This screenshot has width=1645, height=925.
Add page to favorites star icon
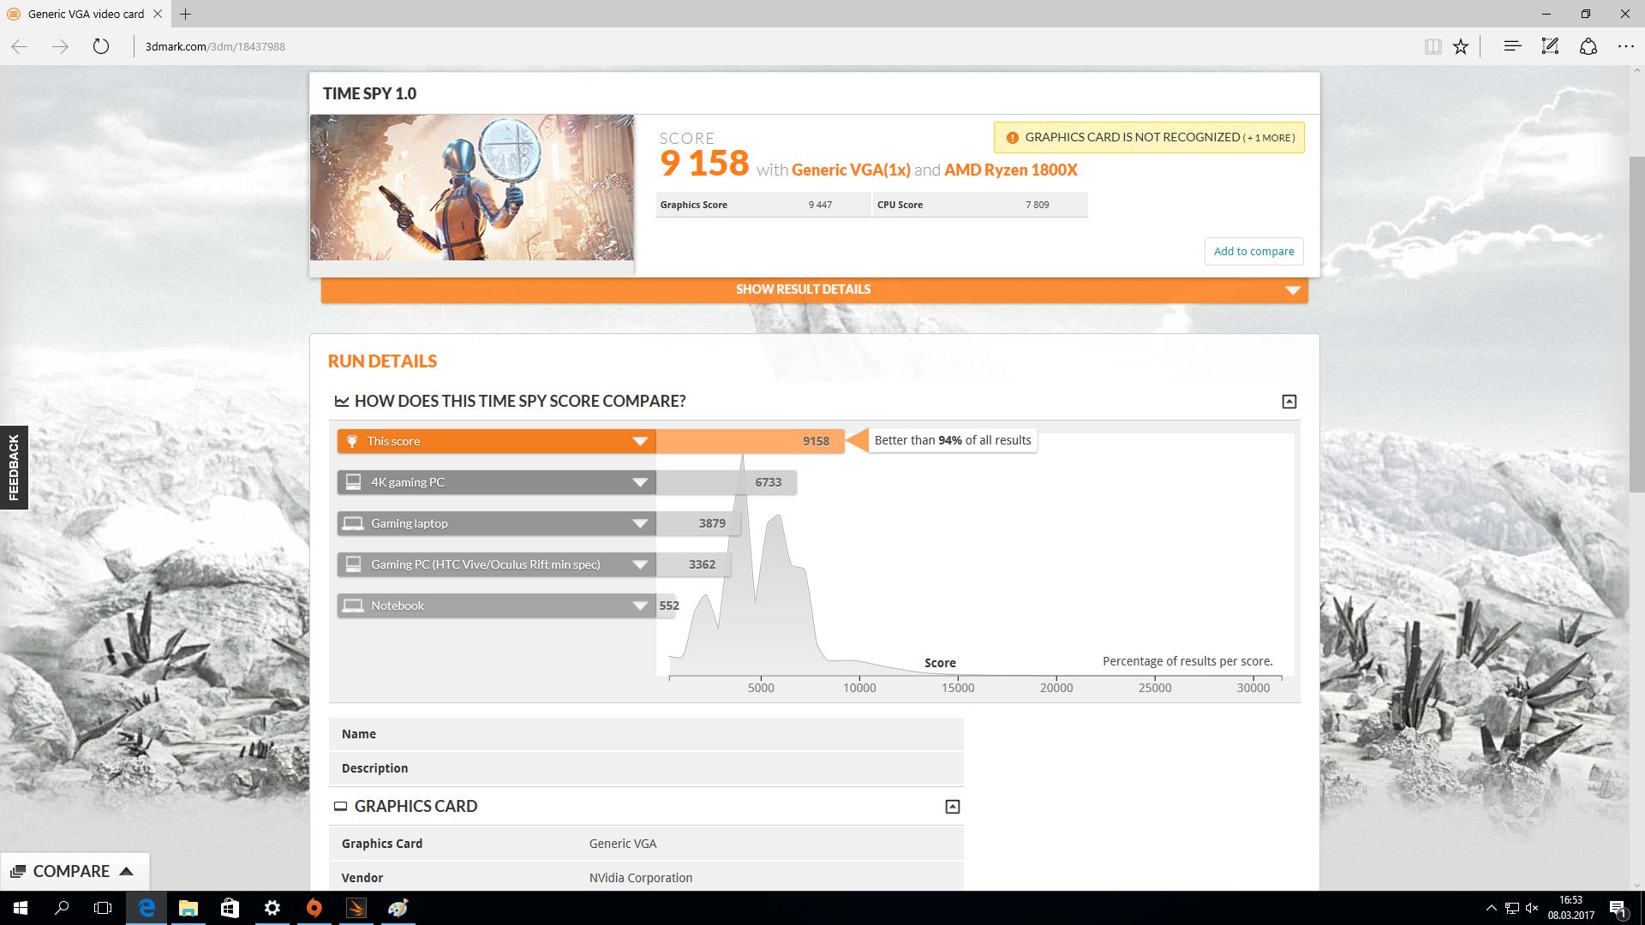[1461, 46]
